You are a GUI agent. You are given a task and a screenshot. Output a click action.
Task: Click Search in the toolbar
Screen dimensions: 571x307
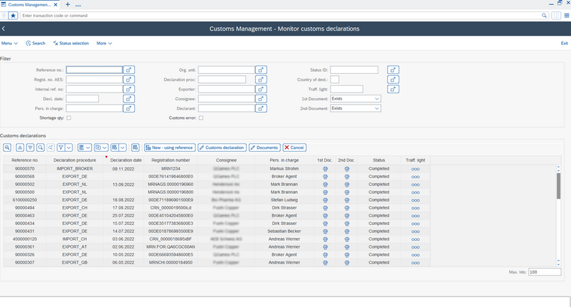point(35,43)
